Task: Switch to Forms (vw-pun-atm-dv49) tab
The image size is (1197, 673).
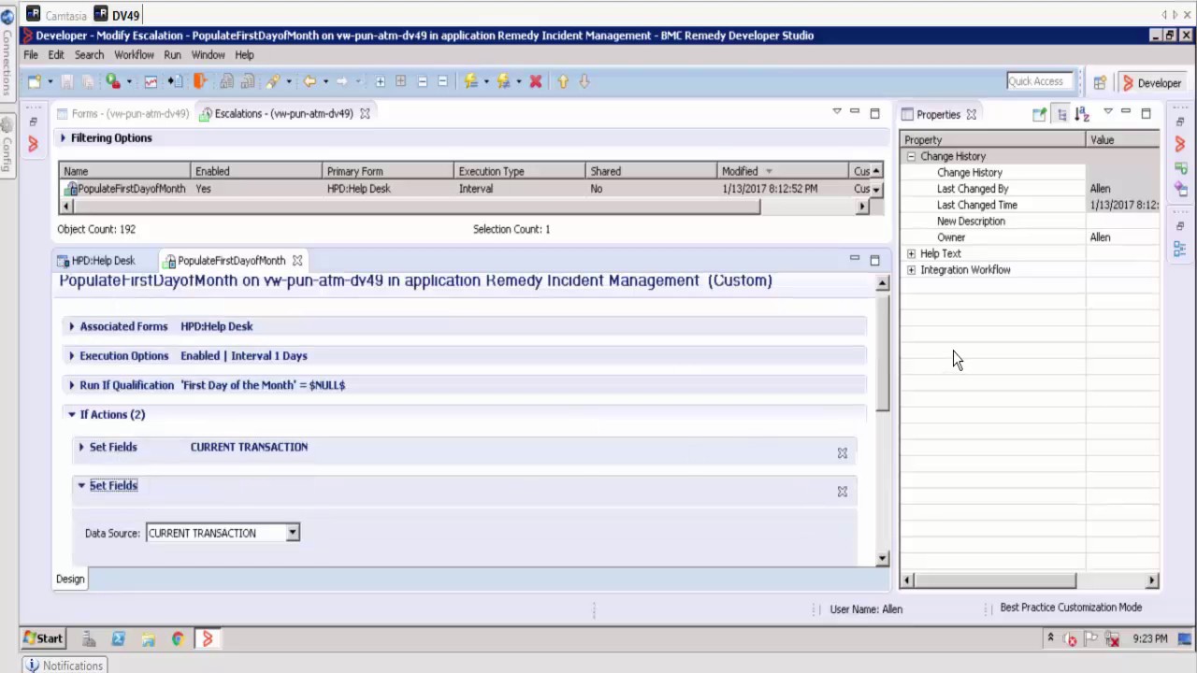Action: tap(123, 114)
